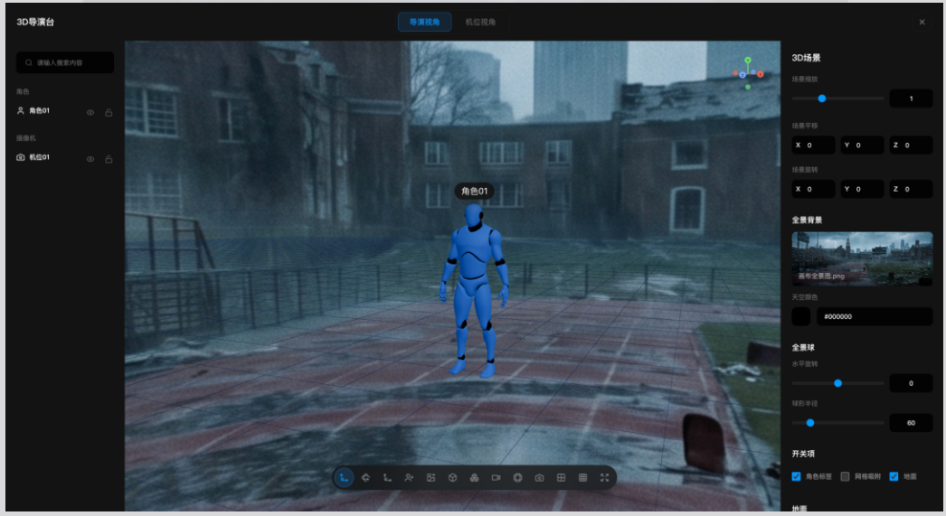Click the stacked cubes group icon in toolbar
Viewport: 946px width, 516px height.
pyautogui.click(x=474, y=477)
